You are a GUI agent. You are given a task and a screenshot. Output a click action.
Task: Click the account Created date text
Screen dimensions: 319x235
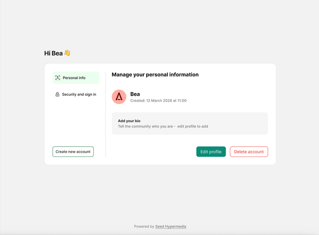click(158, 101)
